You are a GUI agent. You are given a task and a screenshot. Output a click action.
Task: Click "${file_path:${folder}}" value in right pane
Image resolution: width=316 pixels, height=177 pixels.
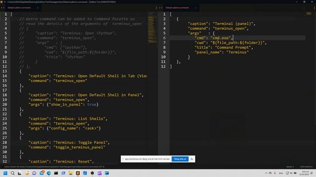click(x=237, y=43)
